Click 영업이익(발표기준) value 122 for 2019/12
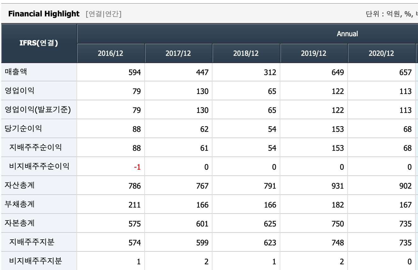Viewport: 418px width, 270px height. (x=337, y=110)
